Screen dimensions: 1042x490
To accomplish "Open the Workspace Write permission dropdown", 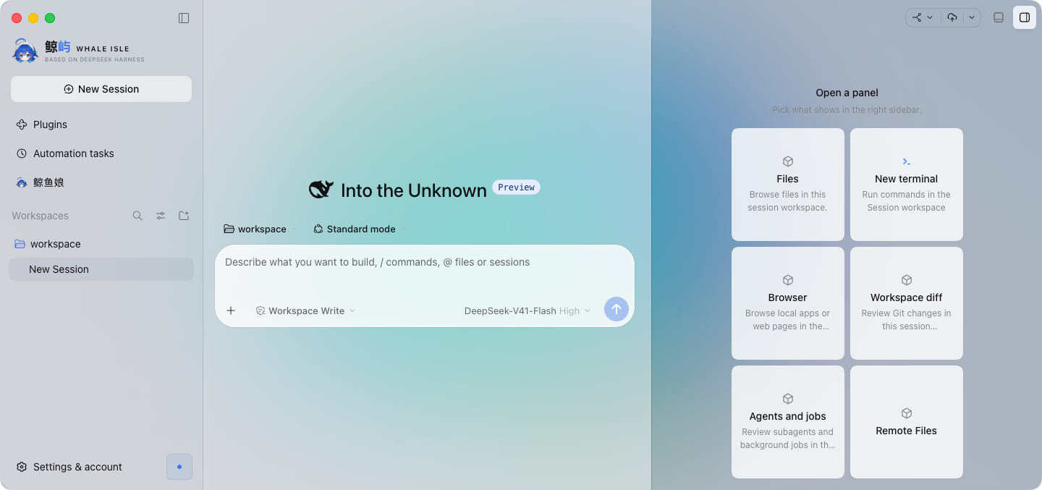I will 305,311.
